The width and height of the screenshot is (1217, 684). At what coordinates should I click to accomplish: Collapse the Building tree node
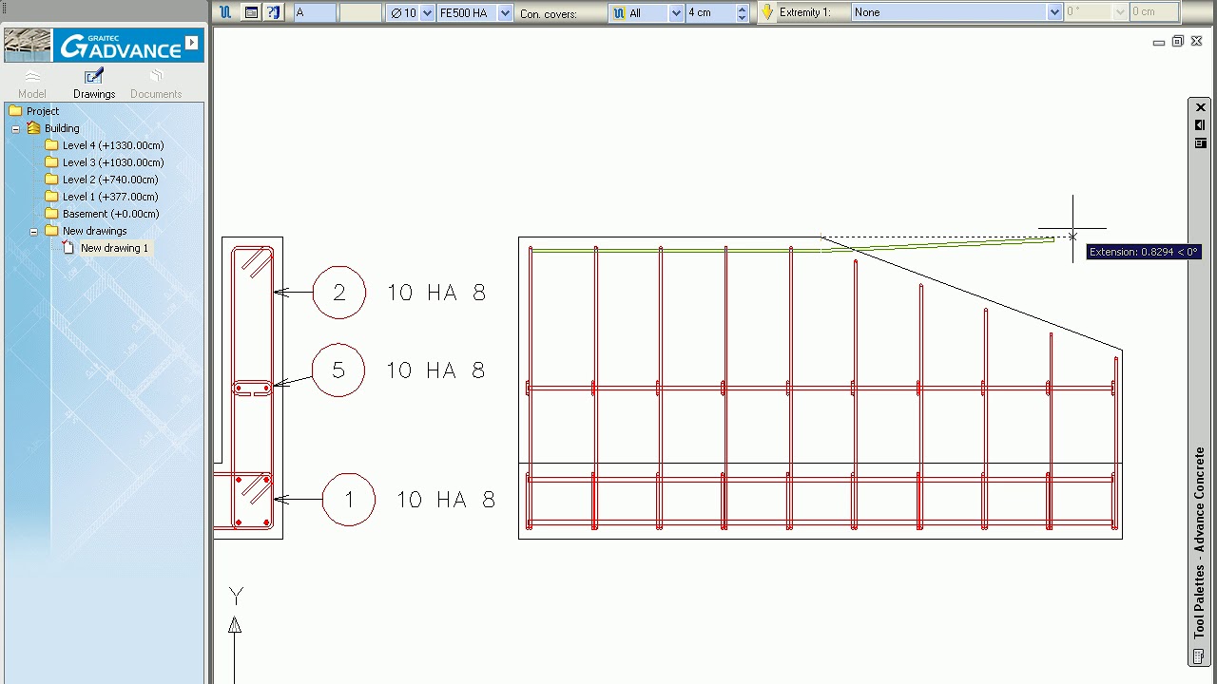(x=15, y=128)
